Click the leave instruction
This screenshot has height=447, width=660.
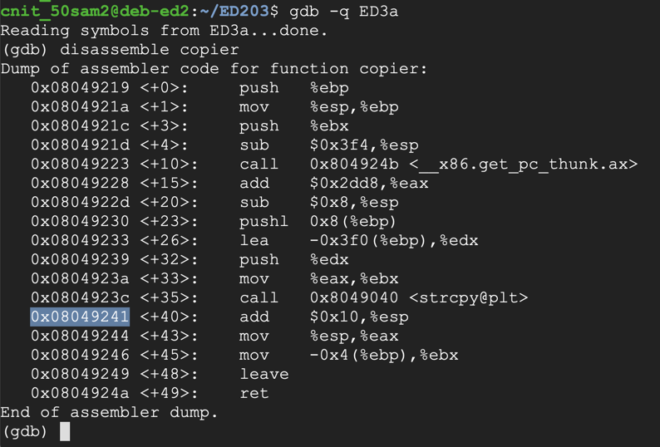pyautogui.click(x=264, y=374)
